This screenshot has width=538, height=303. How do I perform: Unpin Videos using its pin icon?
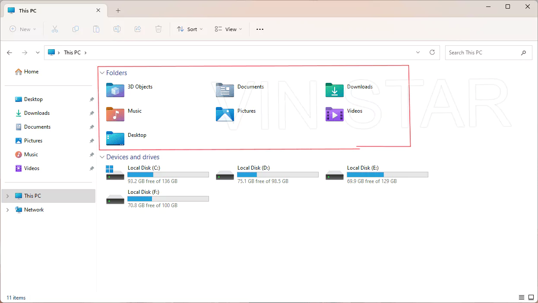pos(92,168)
